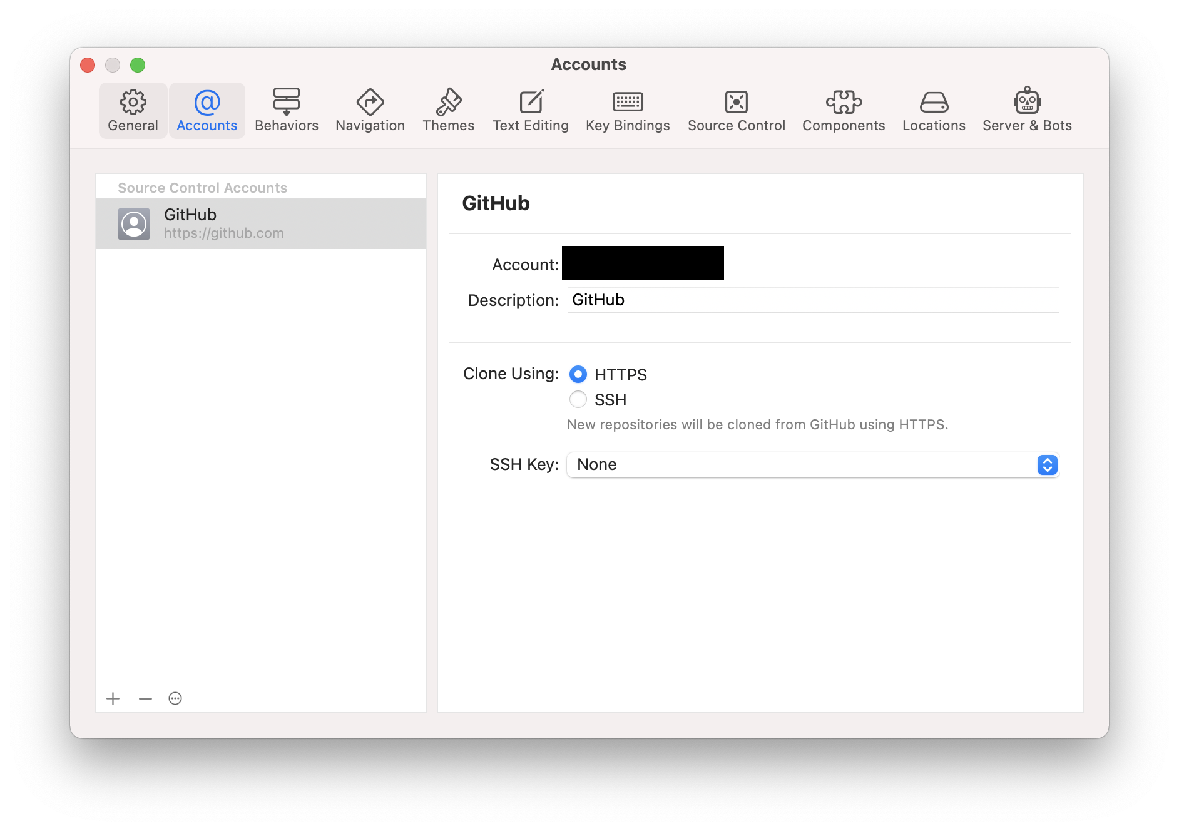Choose SSH as clone method

(x=578, y=399)
